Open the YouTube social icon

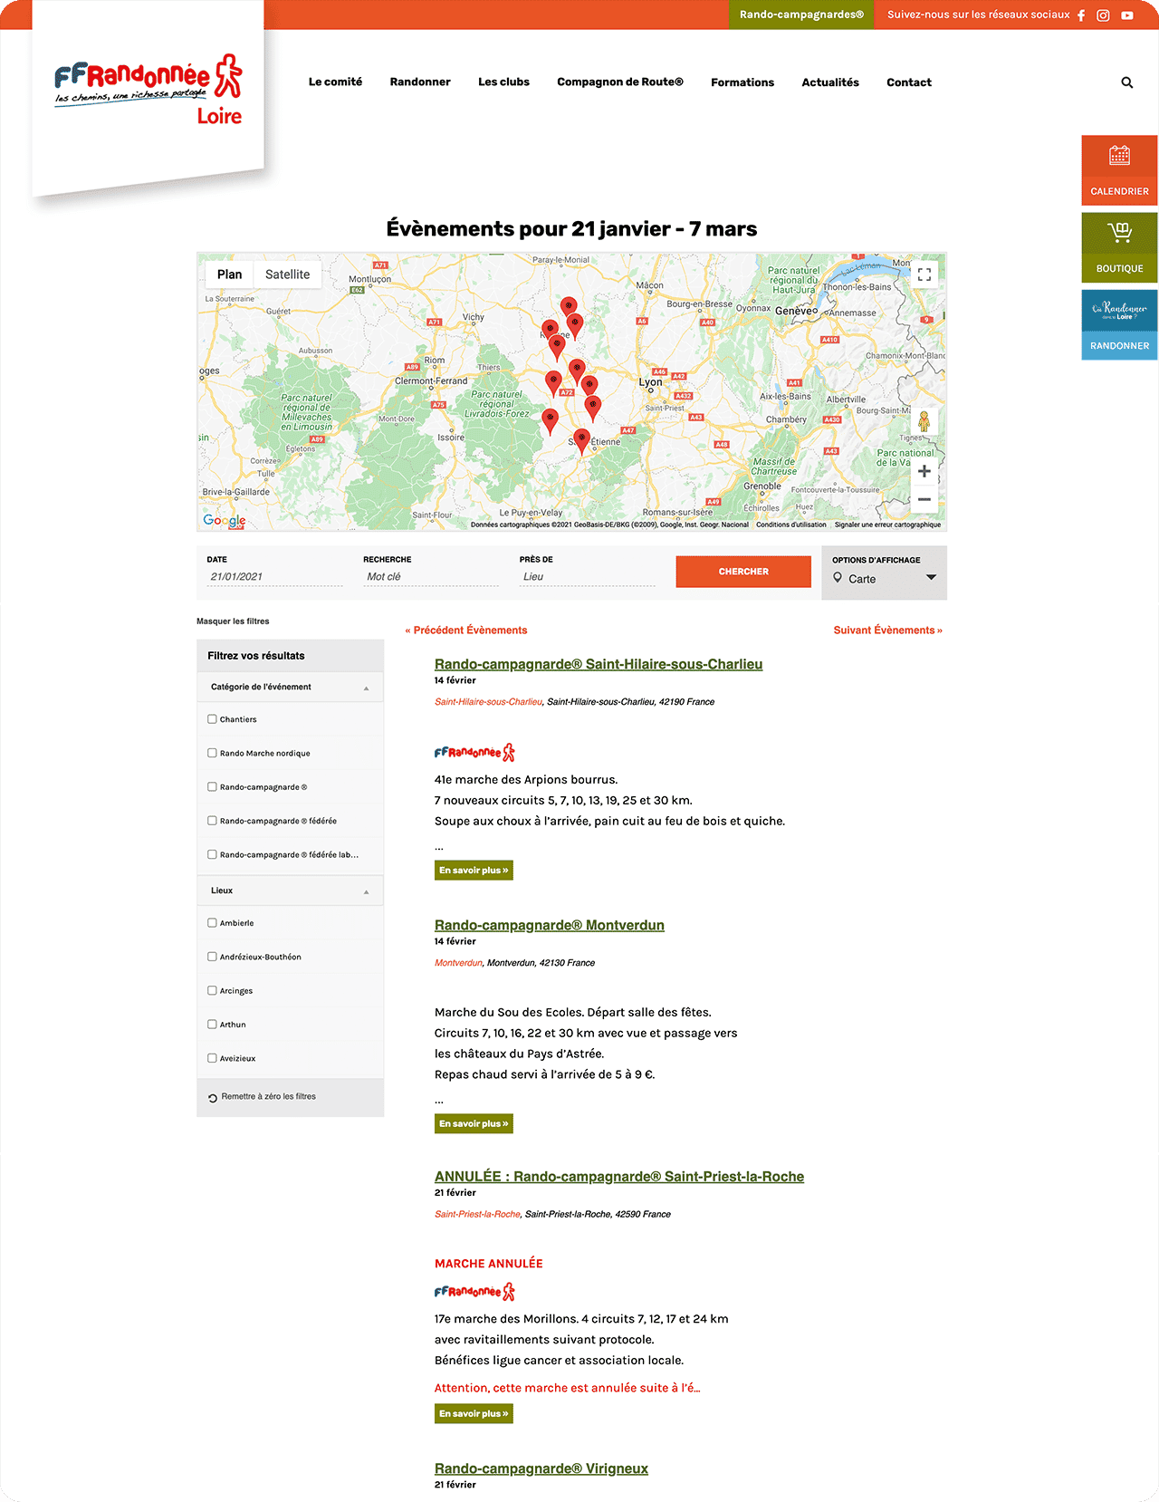click(1127, 15)
